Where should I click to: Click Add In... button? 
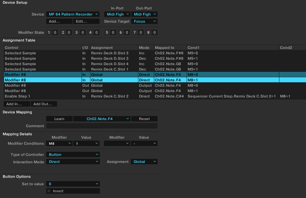tap(17, 104)
